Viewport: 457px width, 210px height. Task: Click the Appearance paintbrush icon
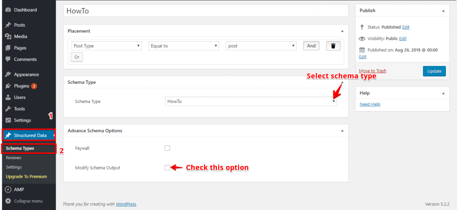[x=8, y=74]
